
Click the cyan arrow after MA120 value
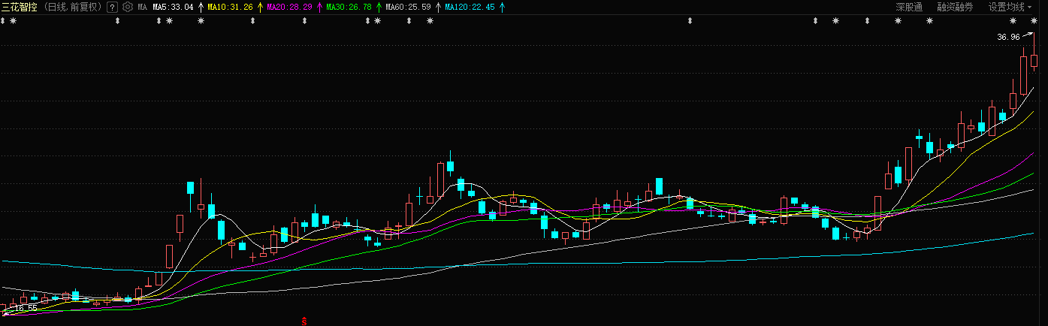[502, 8]
